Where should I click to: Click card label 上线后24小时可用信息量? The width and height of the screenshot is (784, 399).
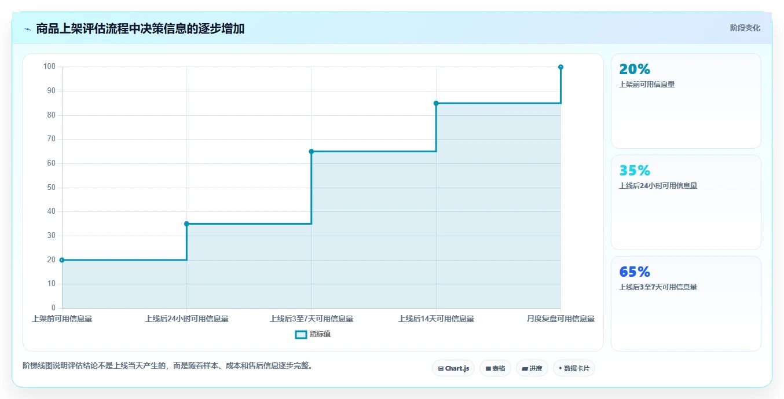pos(658,186)
